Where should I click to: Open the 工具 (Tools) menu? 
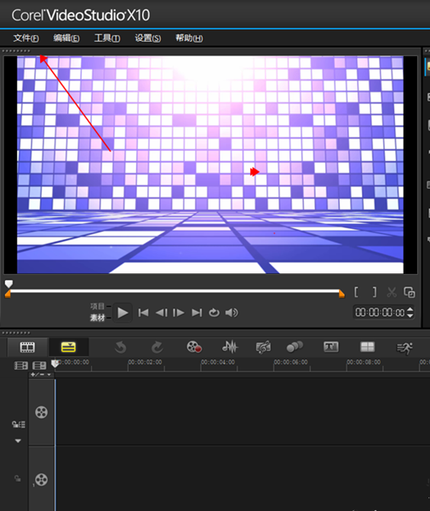coord(107,38)
